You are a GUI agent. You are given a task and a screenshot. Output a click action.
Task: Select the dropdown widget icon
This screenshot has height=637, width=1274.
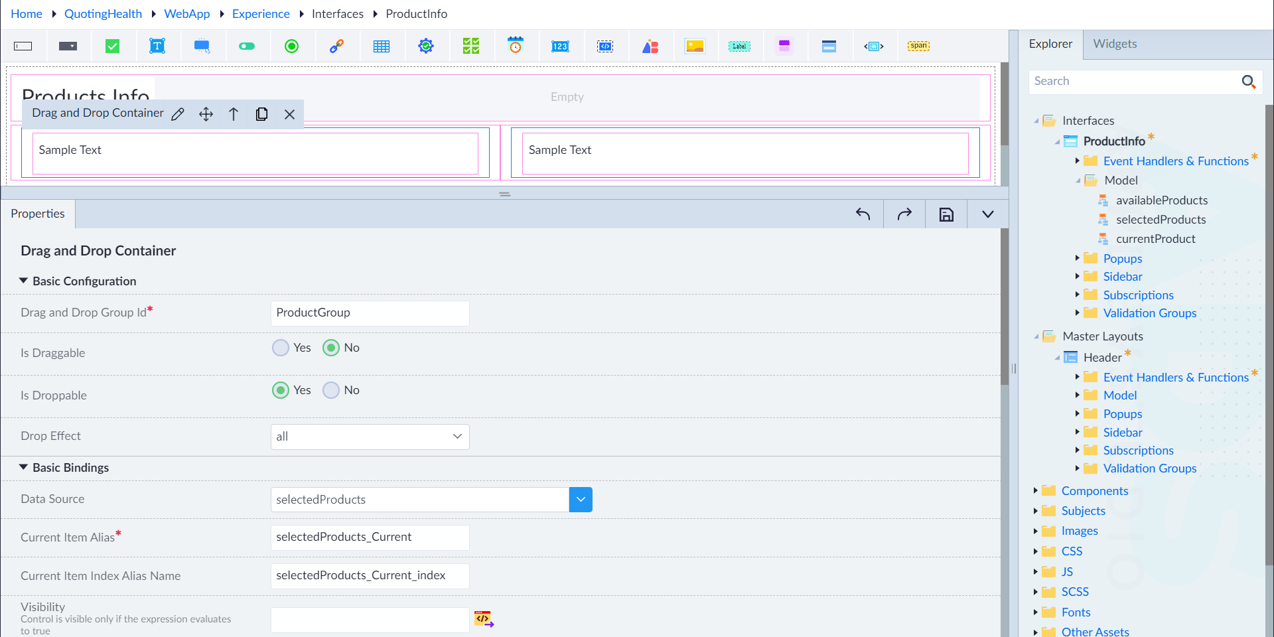(x=68, y=46)
